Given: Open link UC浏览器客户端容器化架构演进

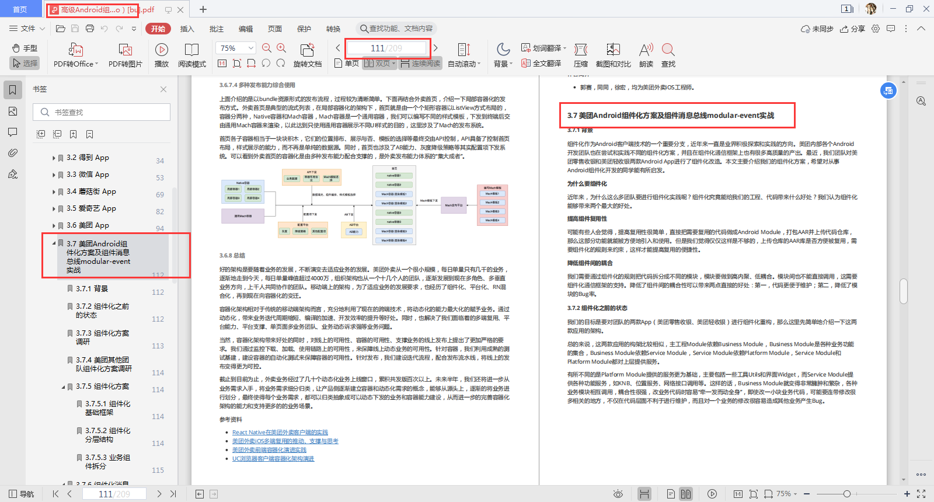Looking at the screenshot, I should 273,459.
